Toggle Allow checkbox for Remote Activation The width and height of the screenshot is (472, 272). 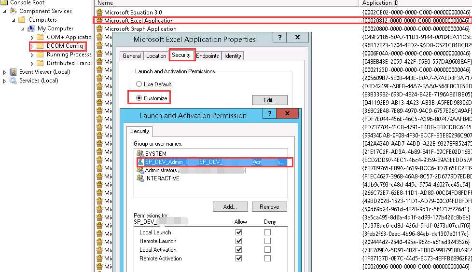pos(239,258)
